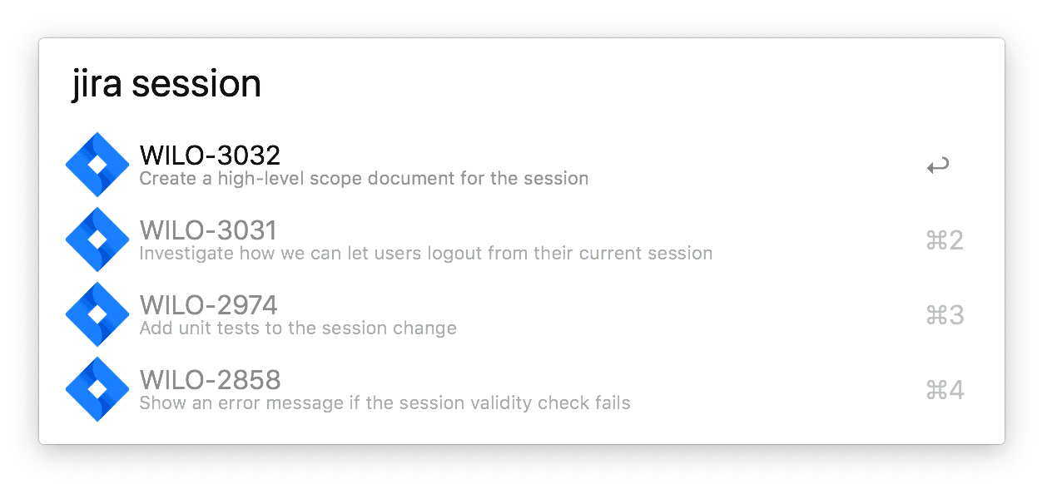Viewport: 1047px width, 484px height.
Task: Open the WILO-3032 issue title
Action: coord(210,155)
